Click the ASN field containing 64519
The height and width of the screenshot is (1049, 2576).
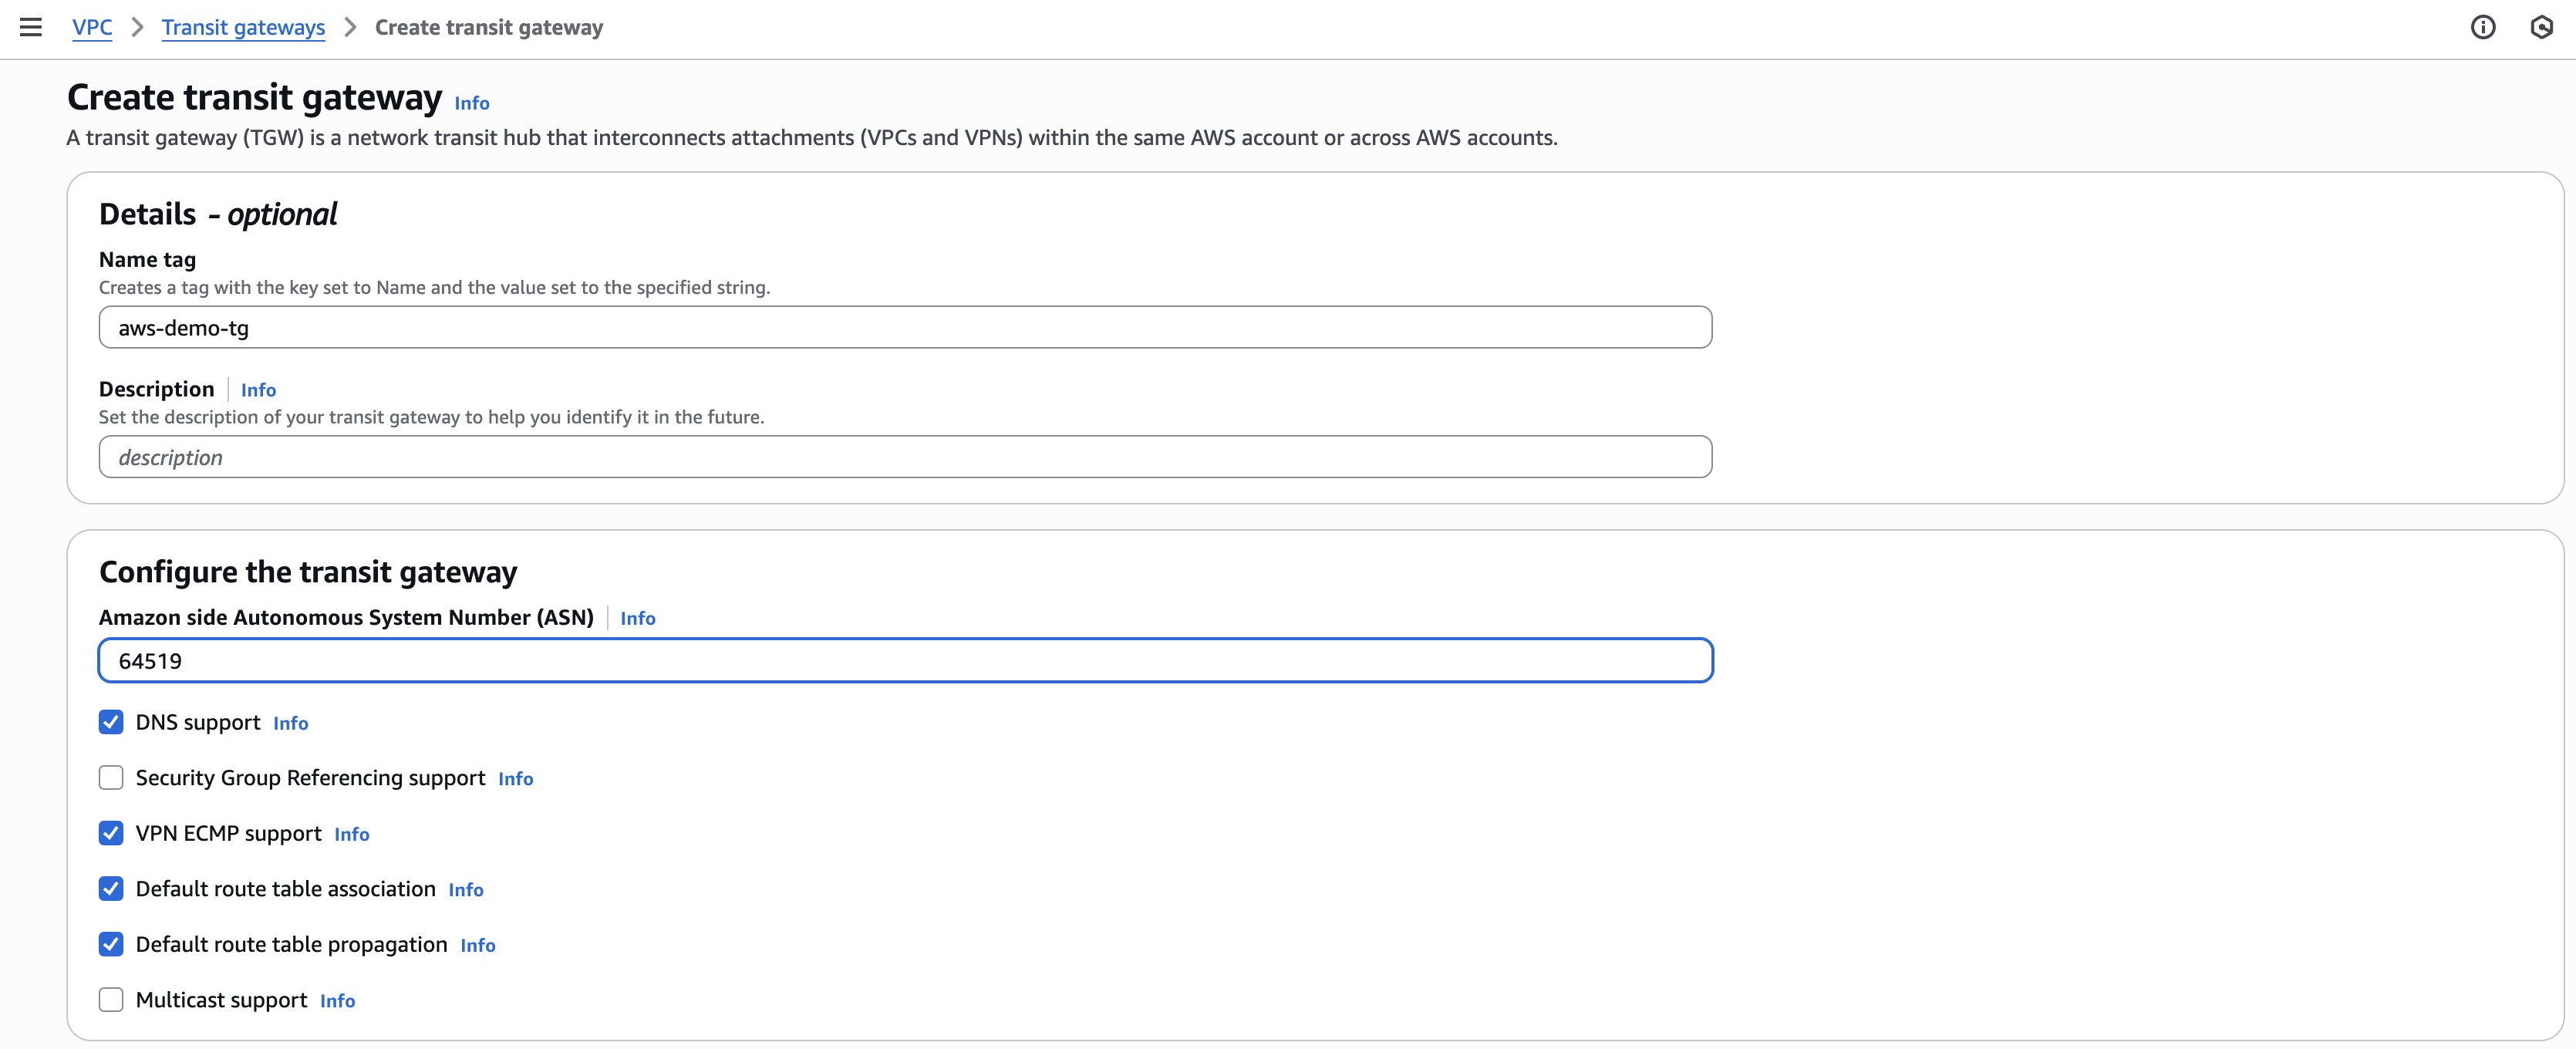coord(905,660)
